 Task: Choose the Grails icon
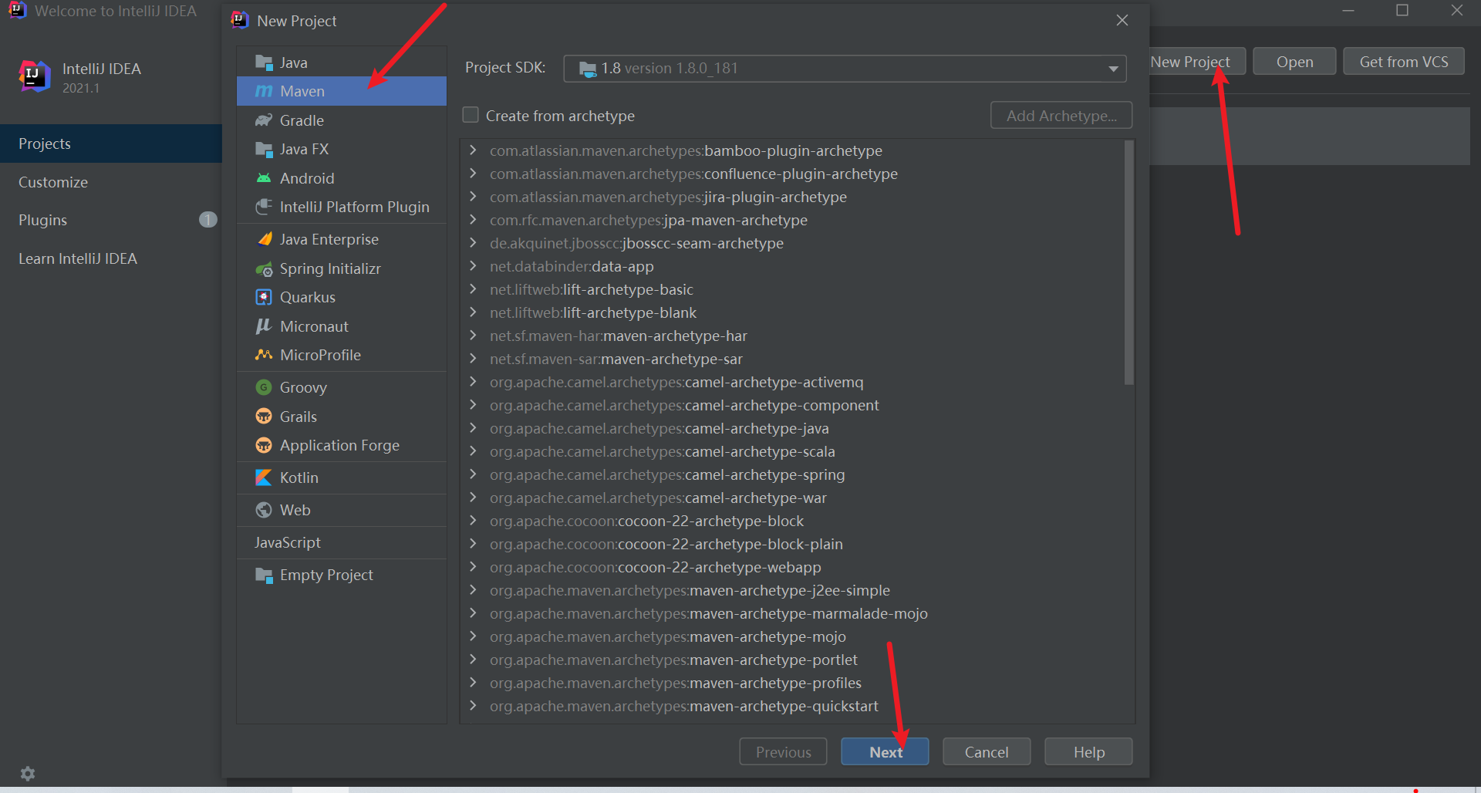264,417
